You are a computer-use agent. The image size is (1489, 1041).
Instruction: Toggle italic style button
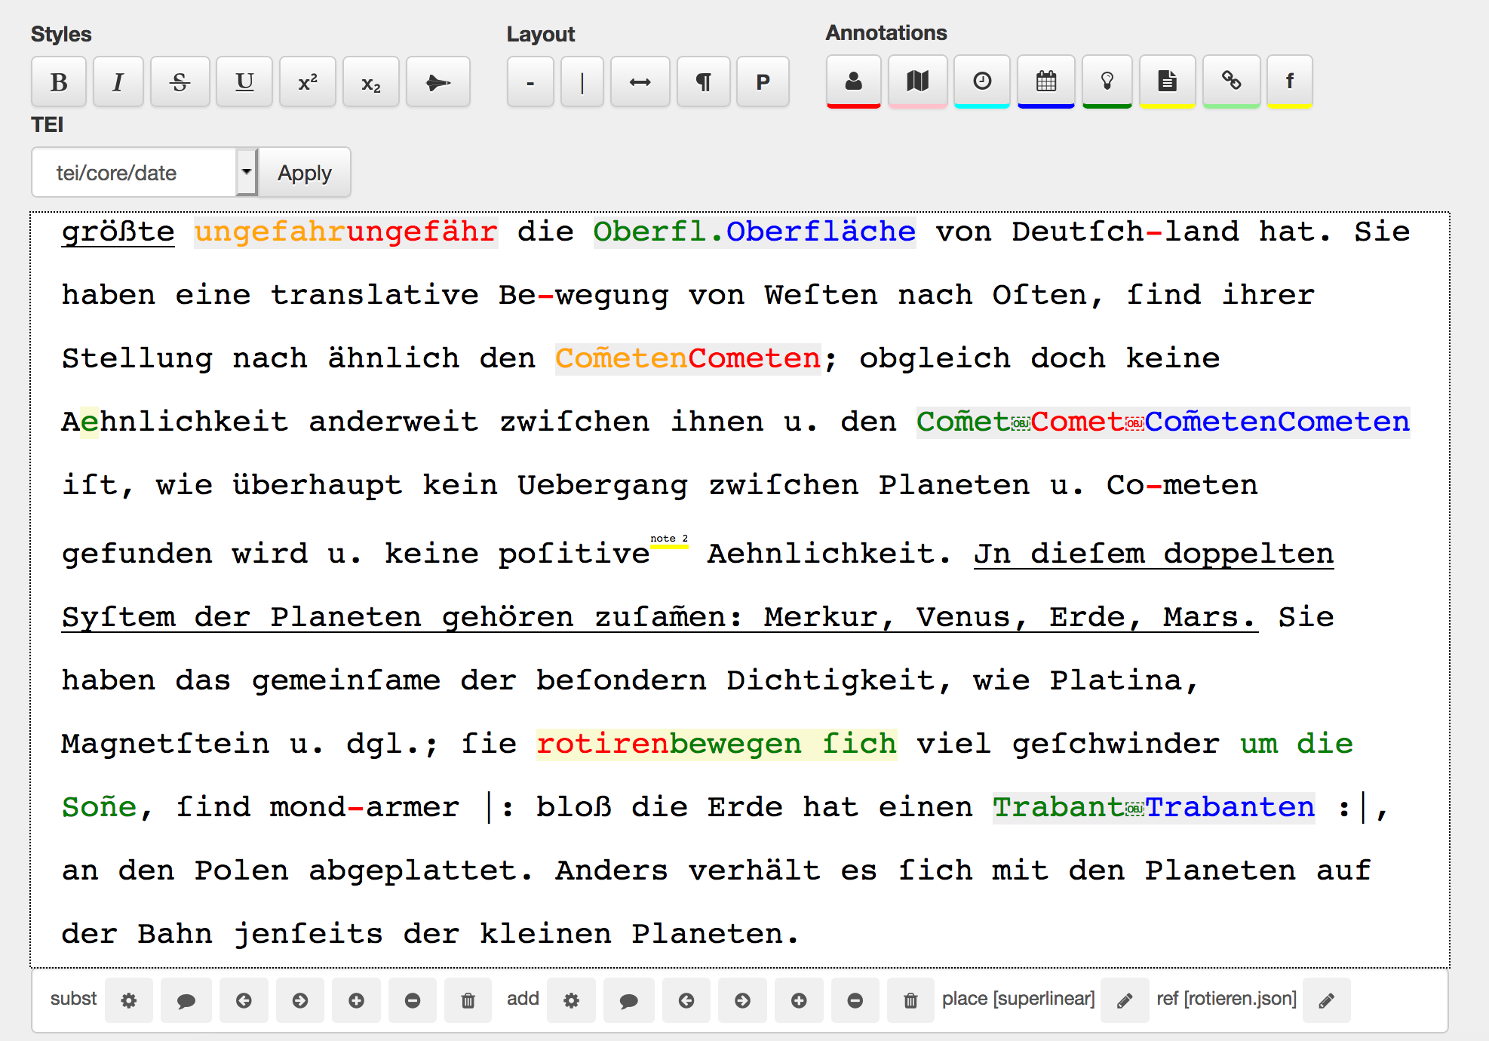[x=118, y=81]
